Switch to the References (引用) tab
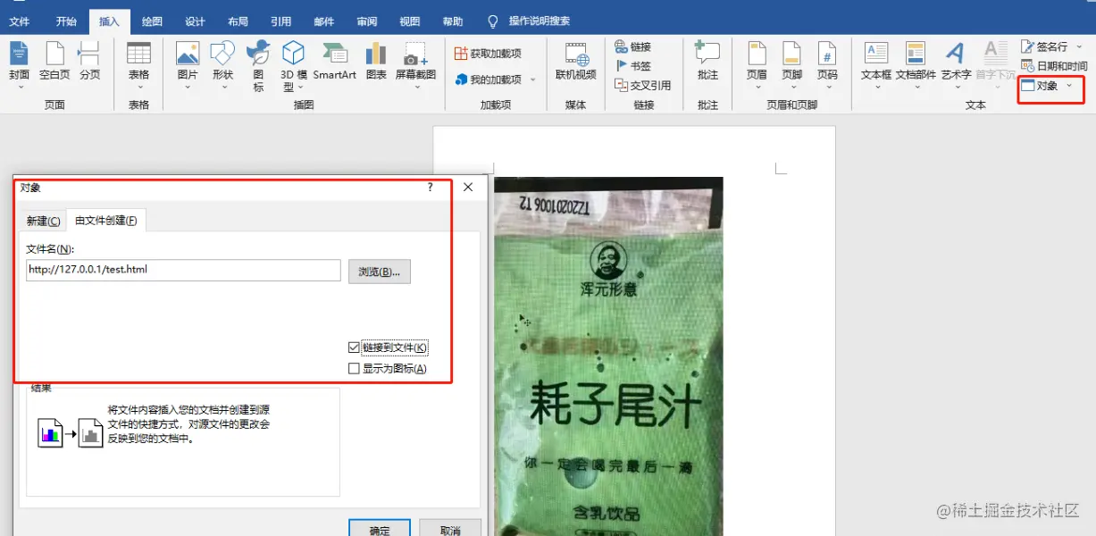This screenshot has height=536, width=1096. [x=280, y=21]
